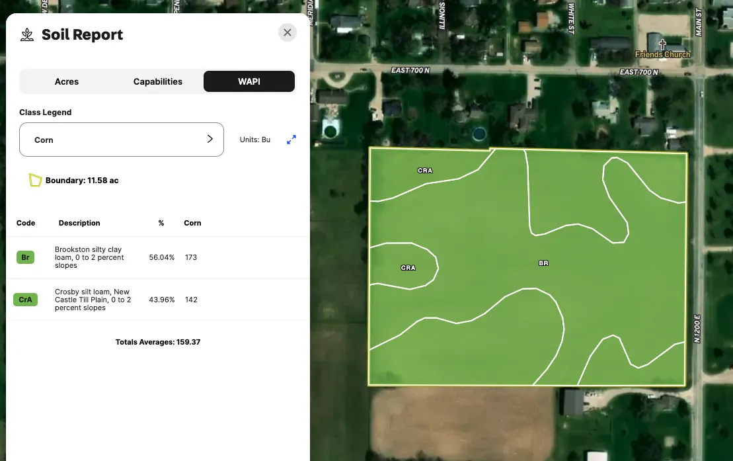The image size is (733, 461).
Task: Click the Corn column header
Action: click(192, 223)
